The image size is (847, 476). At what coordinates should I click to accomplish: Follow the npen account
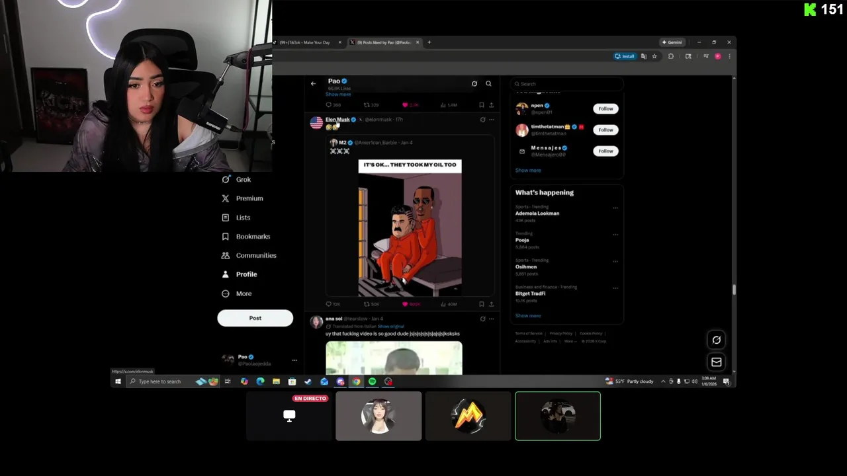(605, 108)
